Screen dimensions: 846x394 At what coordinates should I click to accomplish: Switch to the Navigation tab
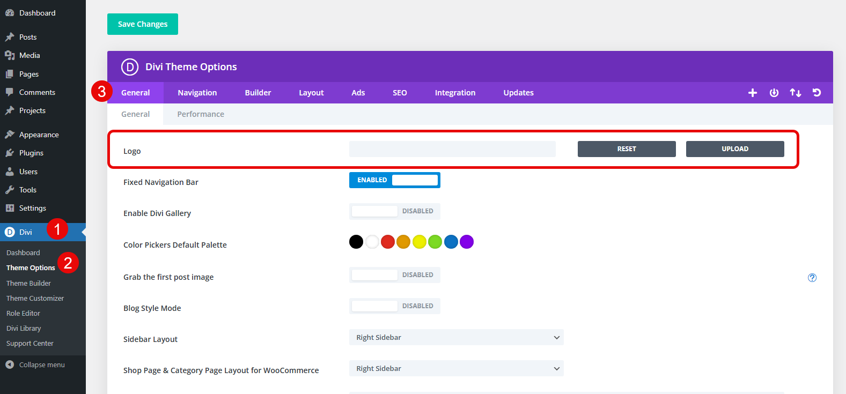pyautogui.click(x=197, y=93)
